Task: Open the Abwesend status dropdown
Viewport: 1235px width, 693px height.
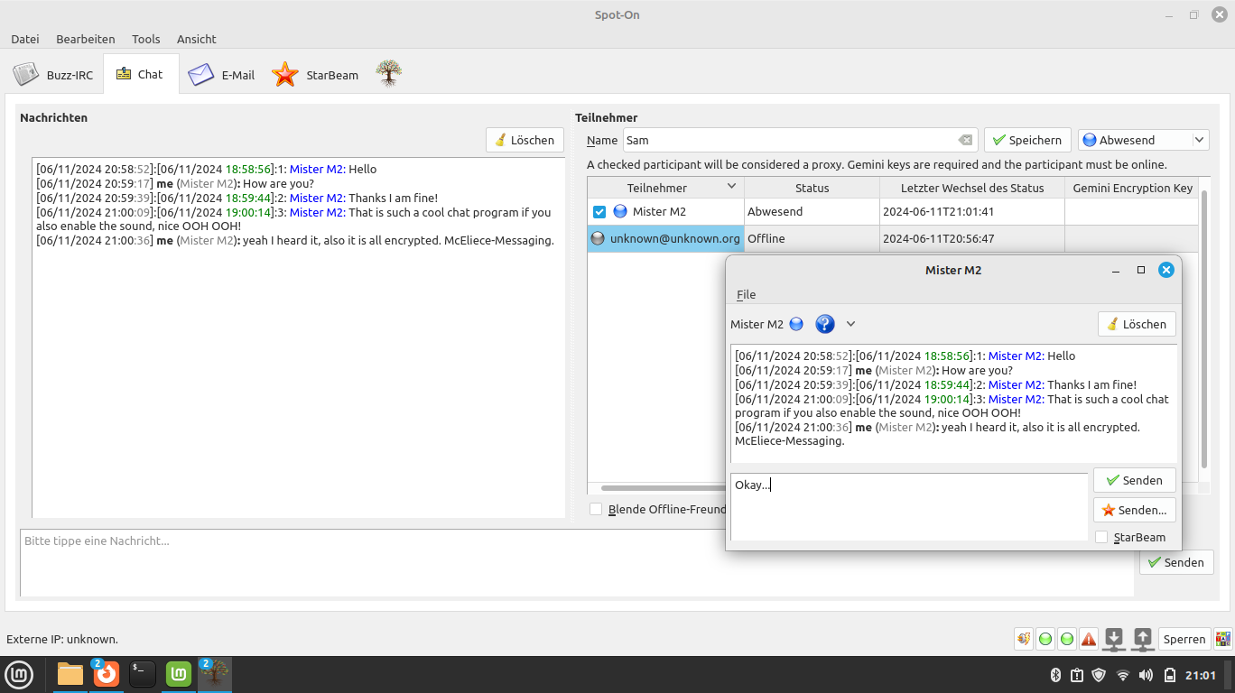Action: 1143,140
